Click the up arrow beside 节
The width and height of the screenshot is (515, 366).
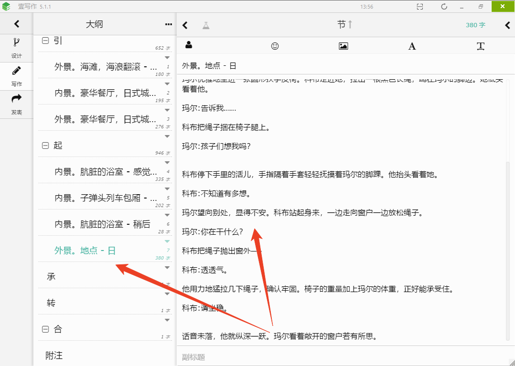(350, 24)
